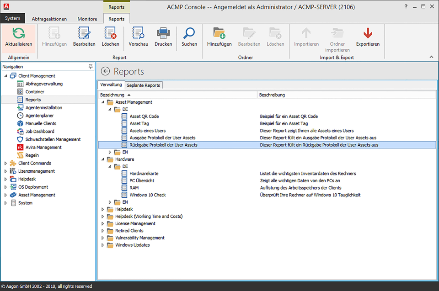Switch to the Geplante Reports tab
439x291 pixels.
coord(143,85)
